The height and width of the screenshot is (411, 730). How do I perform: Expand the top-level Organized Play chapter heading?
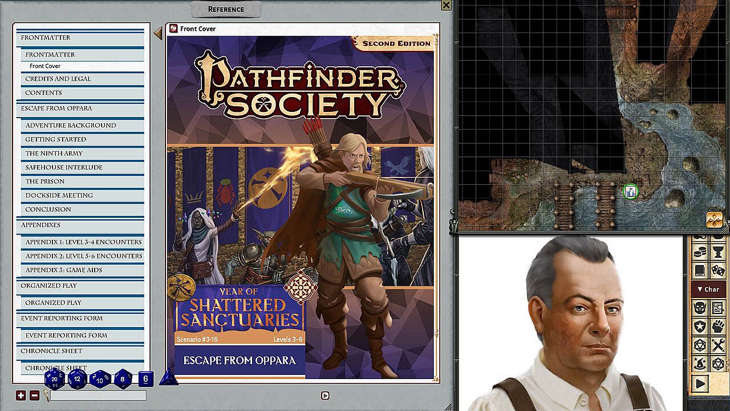(80, 285)
